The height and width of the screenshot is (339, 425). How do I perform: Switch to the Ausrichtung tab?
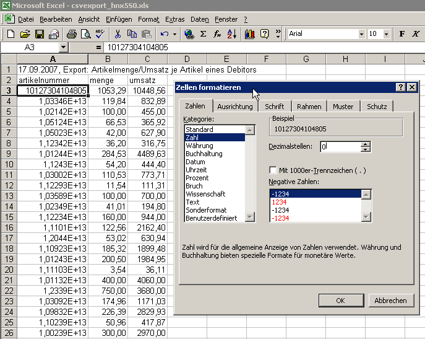click(234, 107)
